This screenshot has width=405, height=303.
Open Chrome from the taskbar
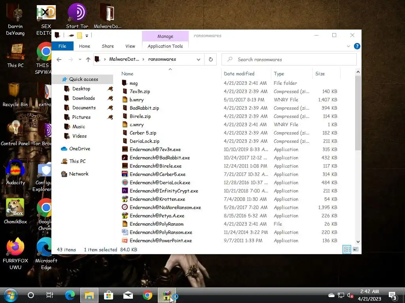pos(148,295)
